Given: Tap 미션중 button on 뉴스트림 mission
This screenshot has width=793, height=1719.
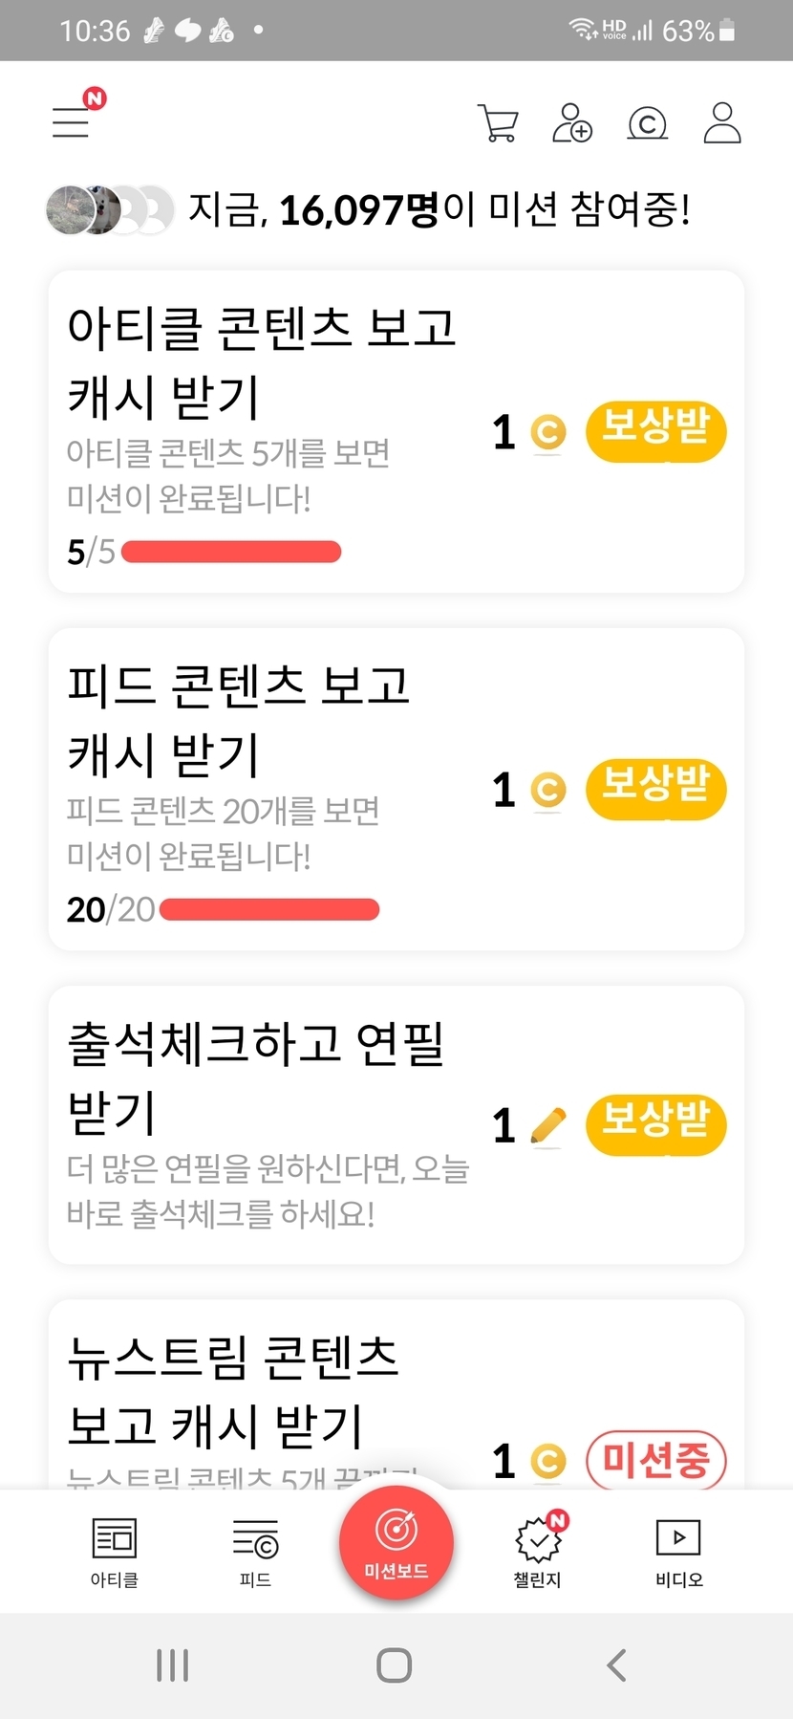Looking at the screenshot, I should [x=655, y=1460].
